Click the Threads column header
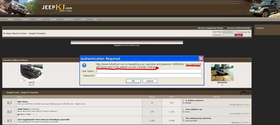This screenshot has height=125, width=280. [152, 97]
